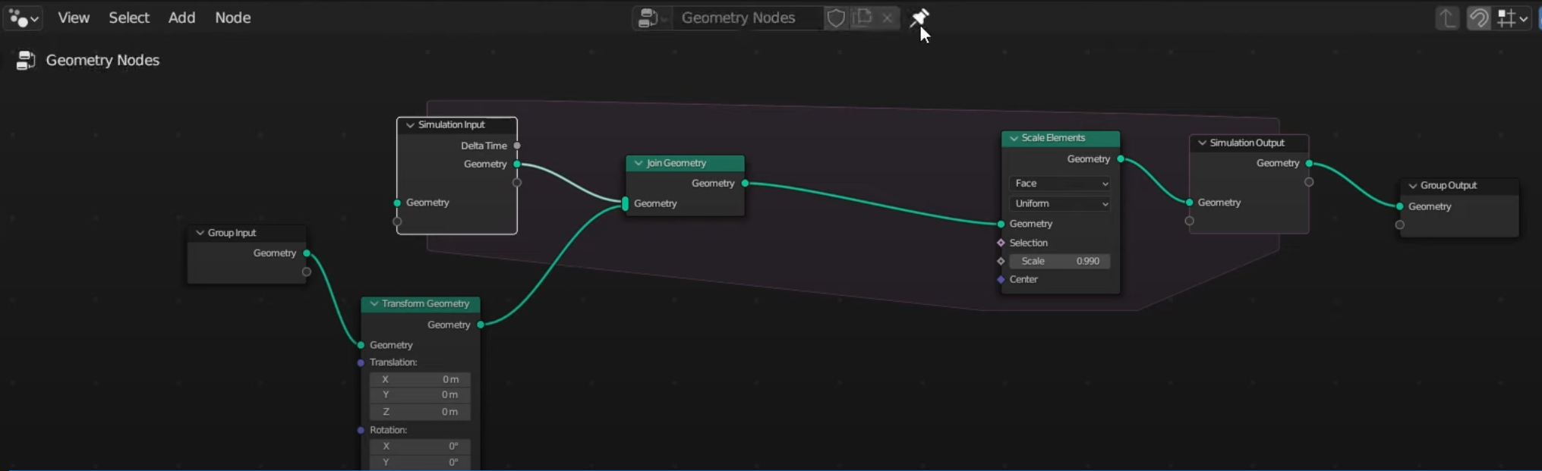Open the Face domain dropdown
Screen dimensions: 1542x471
tap(1061, 184)
